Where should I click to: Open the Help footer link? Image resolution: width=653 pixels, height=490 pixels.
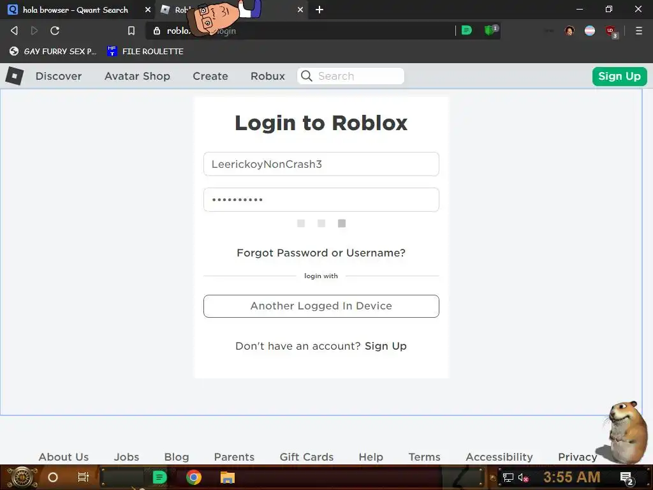[371, 457]
